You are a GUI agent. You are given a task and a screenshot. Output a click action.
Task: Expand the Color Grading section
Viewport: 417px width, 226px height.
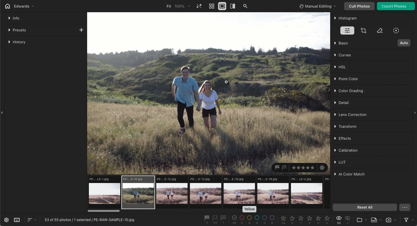tap(371, 91)
